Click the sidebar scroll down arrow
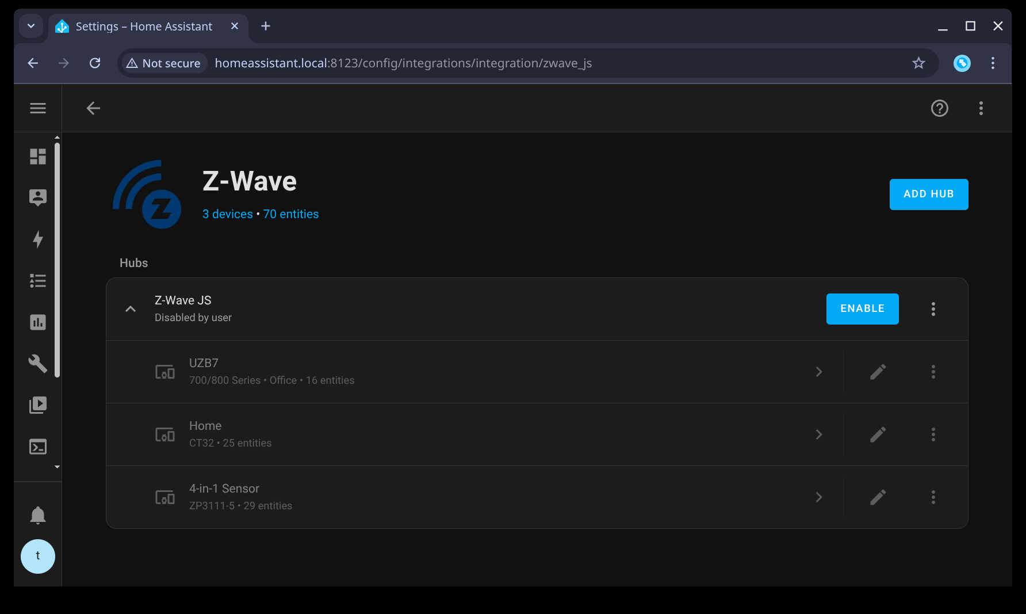The width and height of the screenshot is (1026, 614). [x=57, y=467]
